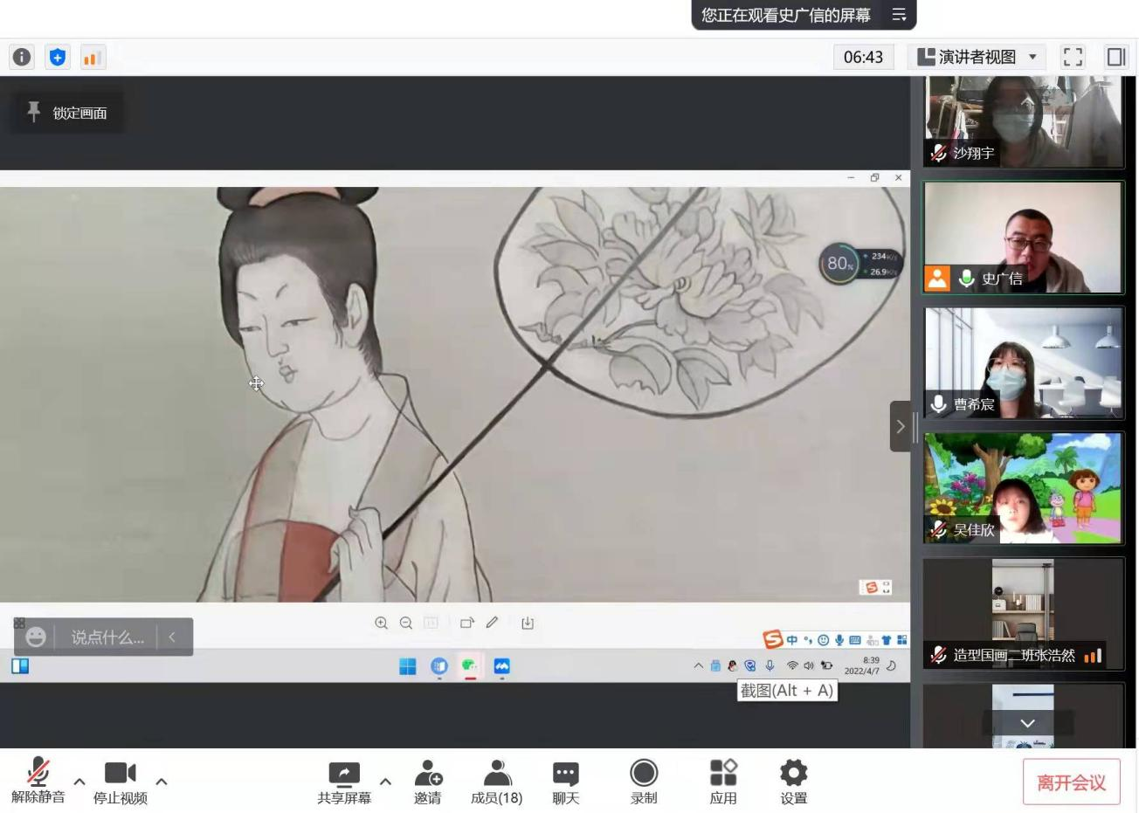Select 沙翔宇 video thumbnail
The width and height of the screenshot is (1139, 813).
pyautogui.click(x=1023, y=121)
